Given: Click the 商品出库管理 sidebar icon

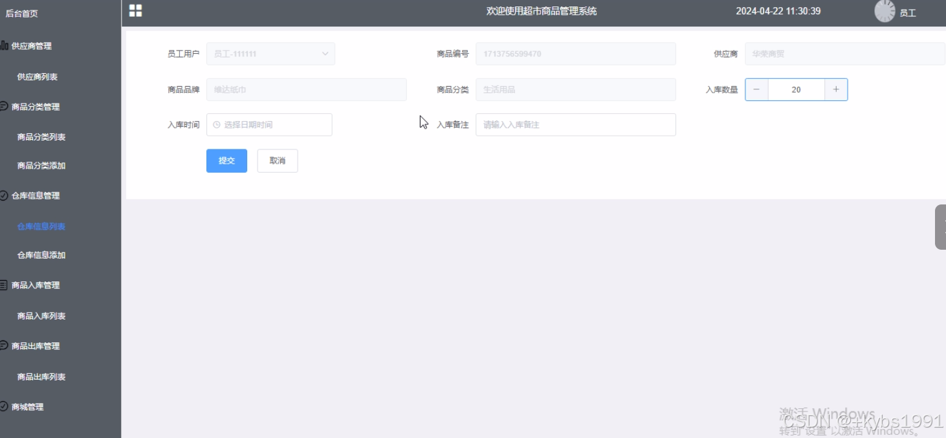Looking at the screenshot, I should 4,345.
